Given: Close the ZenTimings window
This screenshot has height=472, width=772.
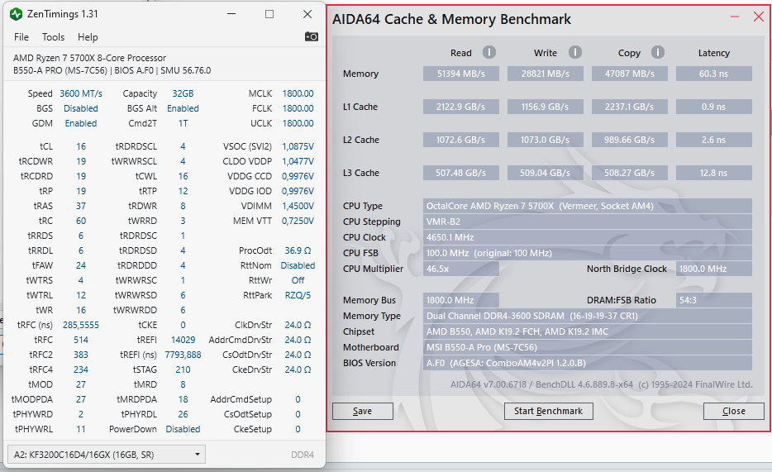Looking at the screenshot, I should point(307,14).
